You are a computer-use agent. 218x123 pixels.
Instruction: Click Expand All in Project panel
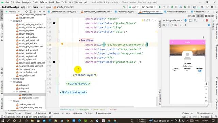click(30, 12)
